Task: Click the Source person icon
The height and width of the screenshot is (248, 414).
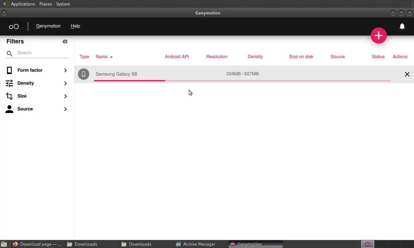Action: [x=9, y=109]
